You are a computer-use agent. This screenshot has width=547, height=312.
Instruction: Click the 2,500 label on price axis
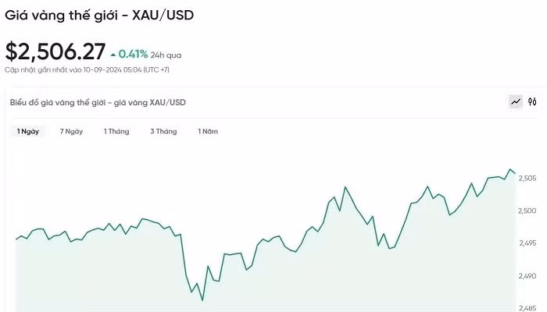[x=526, y=211]
